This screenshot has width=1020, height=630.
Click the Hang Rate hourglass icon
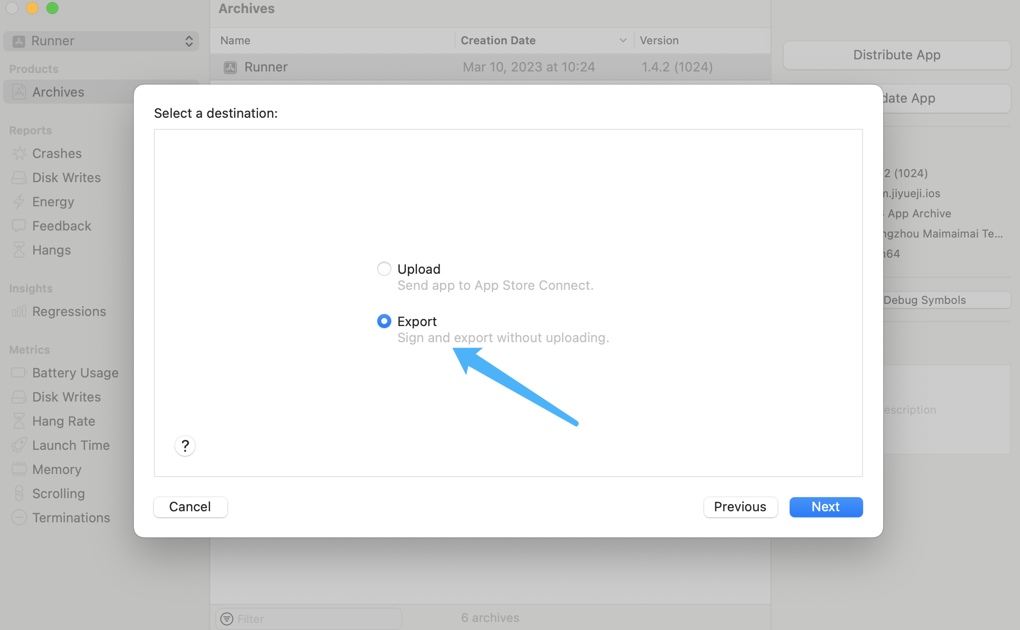[x=19, y=421]
